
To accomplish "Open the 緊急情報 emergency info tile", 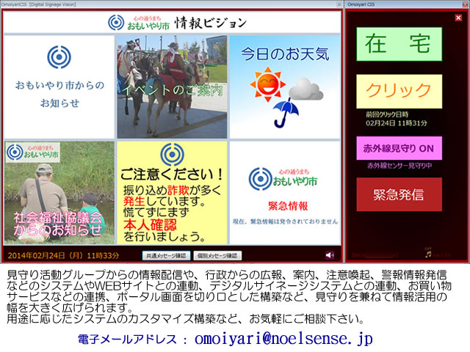I will tap(285, 192).
